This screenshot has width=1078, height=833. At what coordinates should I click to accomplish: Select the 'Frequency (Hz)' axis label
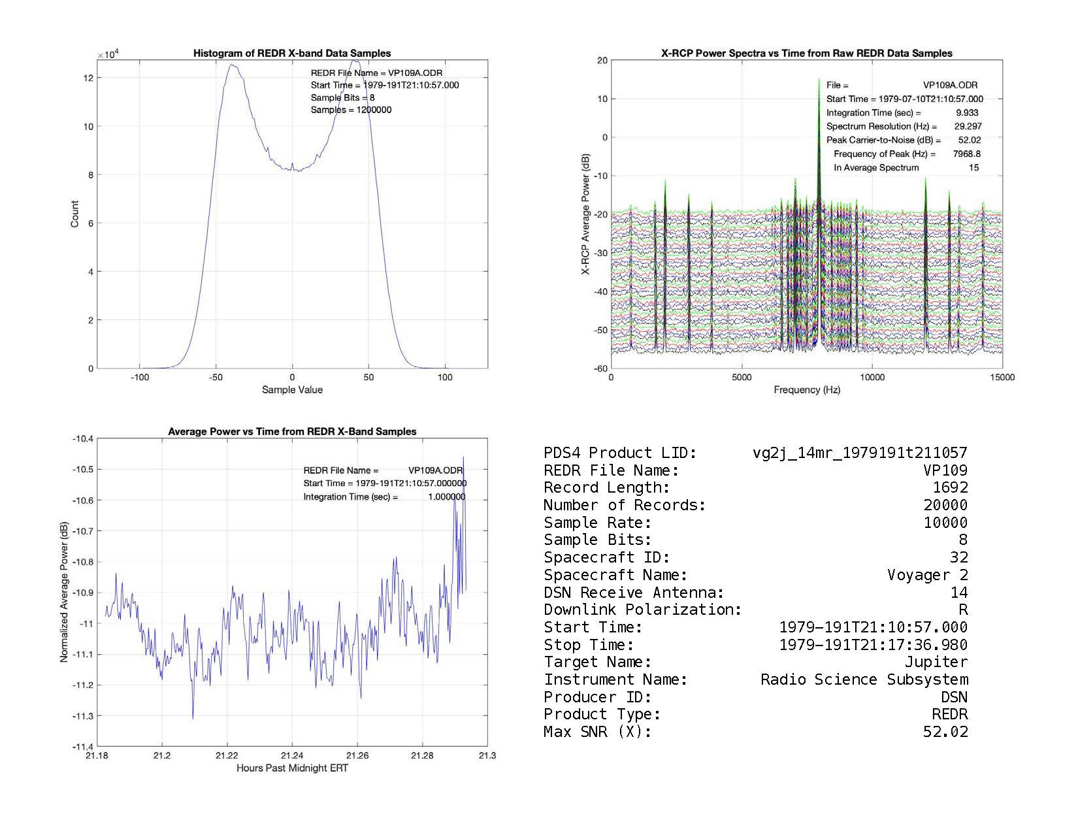[x=806, y=390]
